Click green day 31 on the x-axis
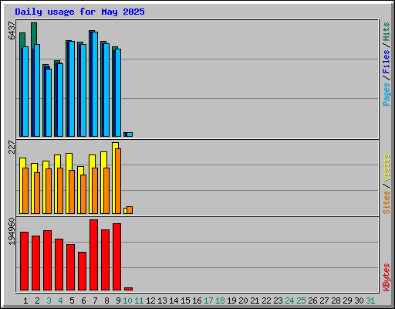 370,301
